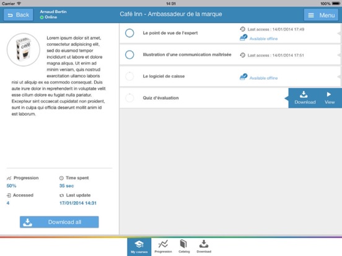This screenshot has width=342, height=256.
Task: Open the Download tab
Action: pos(204,247)
